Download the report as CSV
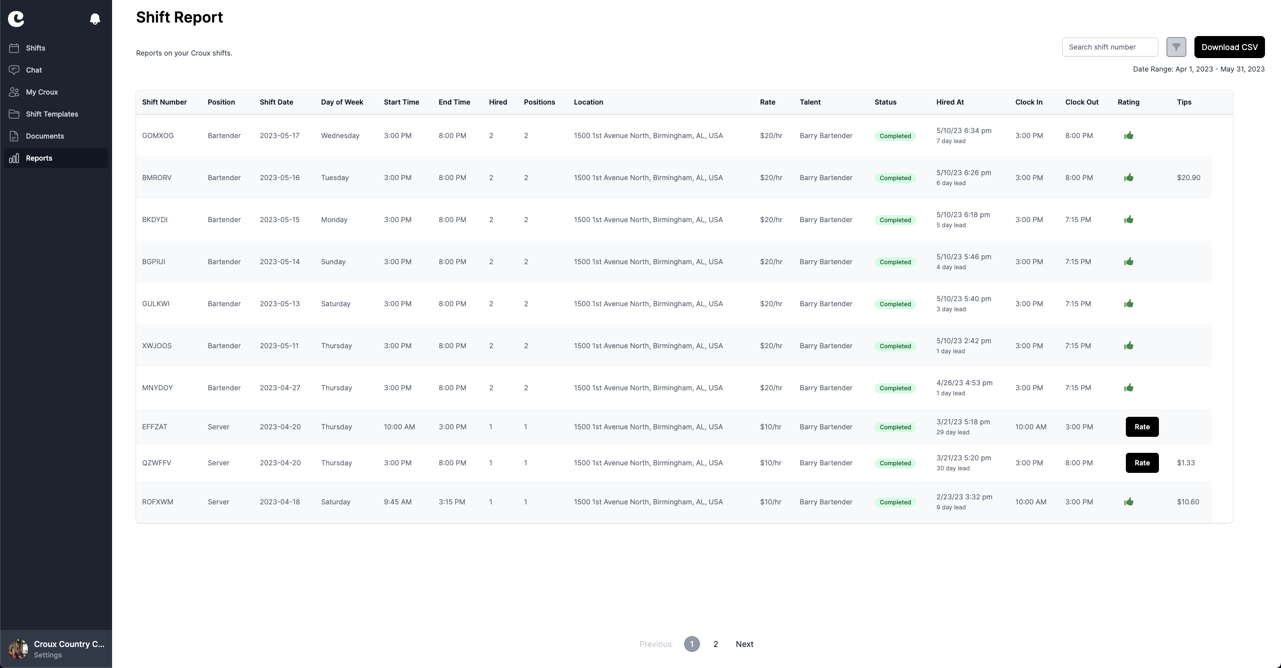 [1229, 47]
